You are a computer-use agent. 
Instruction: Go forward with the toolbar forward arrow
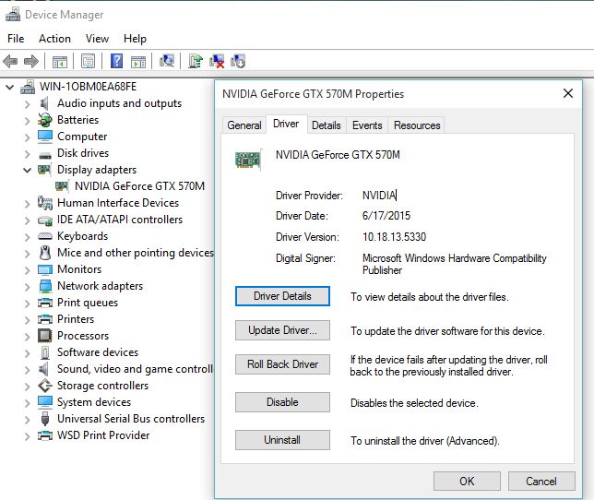point(31,61)
